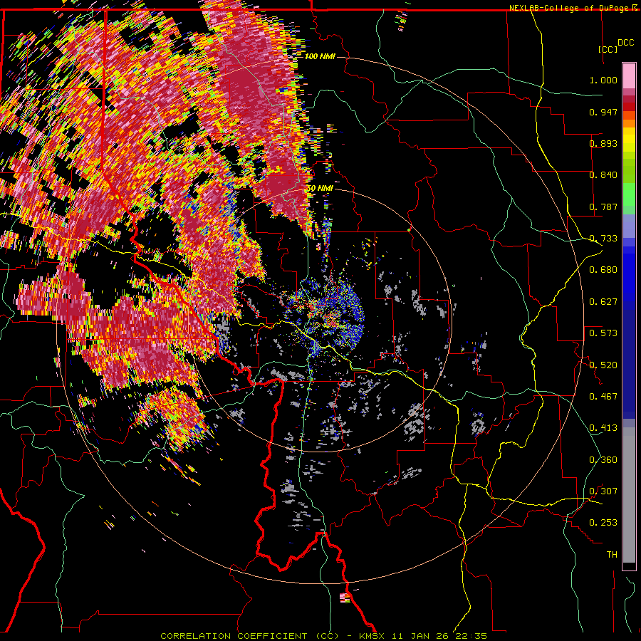Select the 1.000 scale value
The width and height of the screenshot is (641, 641).
pos(603,80)
